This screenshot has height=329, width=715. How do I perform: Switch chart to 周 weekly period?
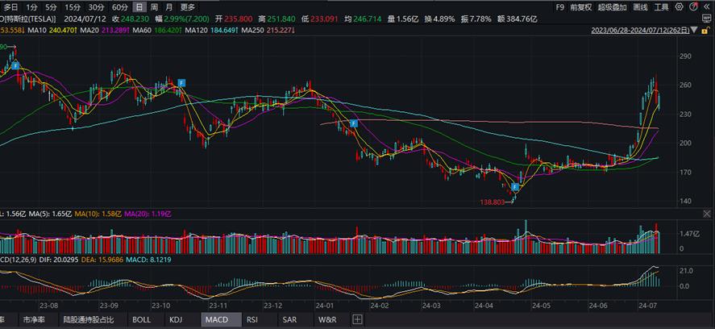(153, 6)
